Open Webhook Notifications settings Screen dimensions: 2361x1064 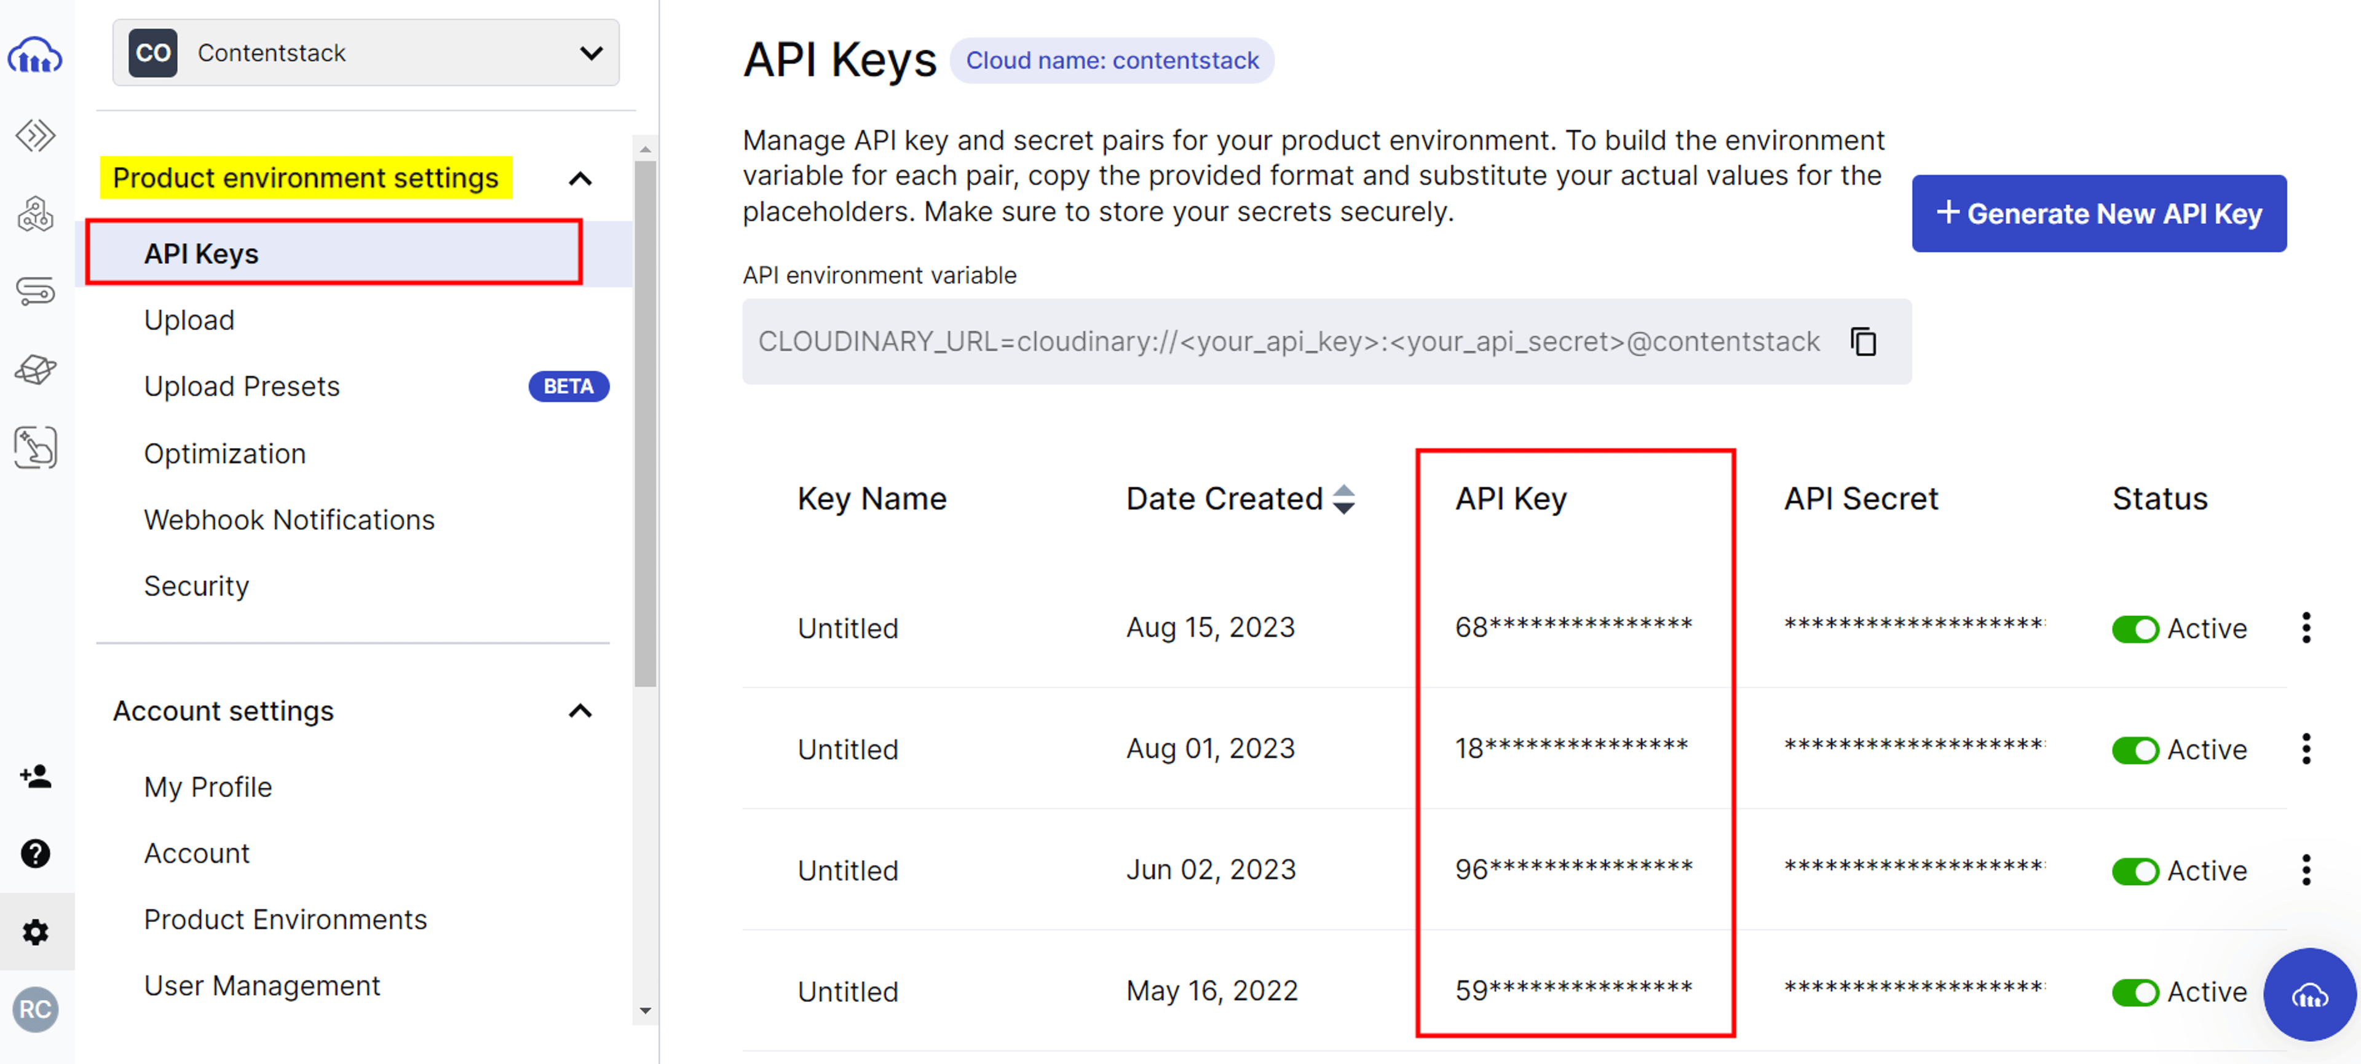point(289,519)
